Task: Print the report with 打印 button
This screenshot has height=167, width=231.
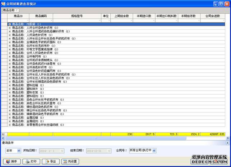Action: point(31,161)
